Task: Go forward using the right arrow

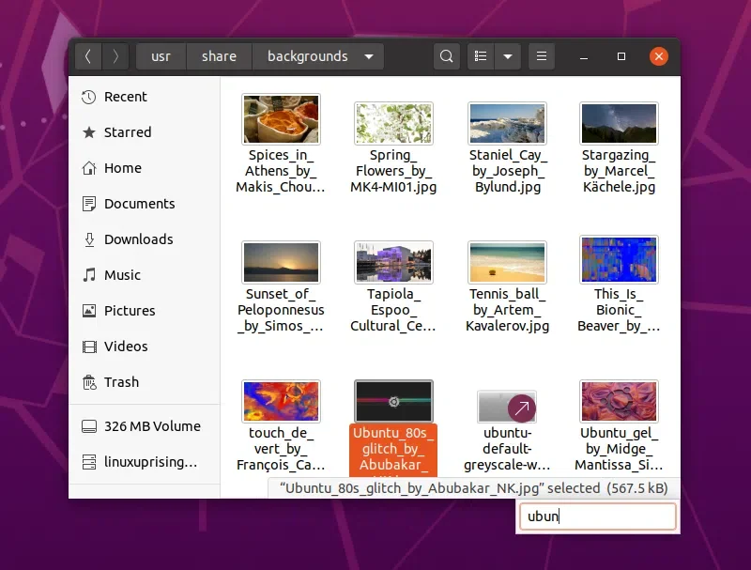Action: (x=115, y=56)
